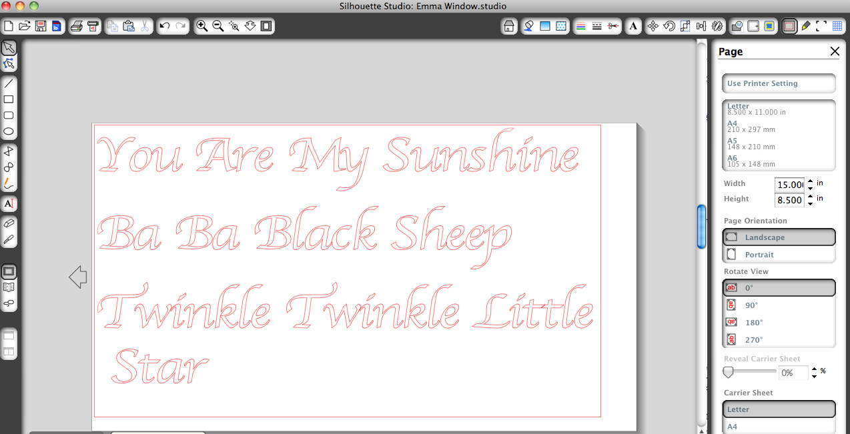850x434 pixels.
Task: Increase Reveal Carrier Sheet percentage stepper
Action: tap(814, 368)
